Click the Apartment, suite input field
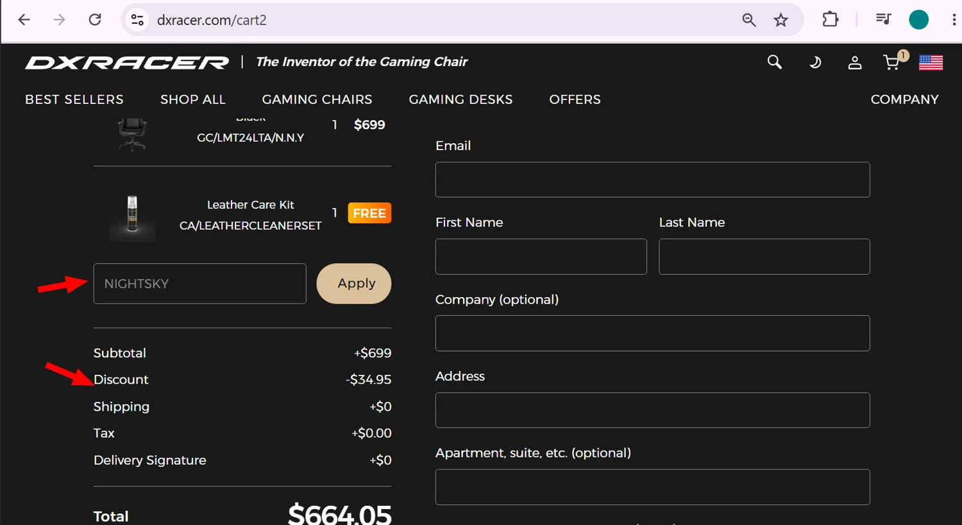The height and width of the screenshot is (525, 962). point(652,487)
